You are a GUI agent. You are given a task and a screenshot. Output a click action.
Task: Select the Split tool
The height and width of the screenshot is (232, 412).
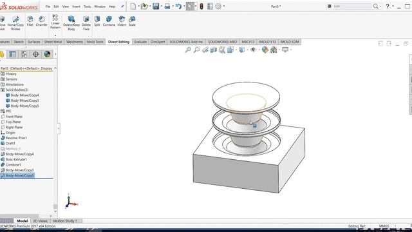coord(97,21)
